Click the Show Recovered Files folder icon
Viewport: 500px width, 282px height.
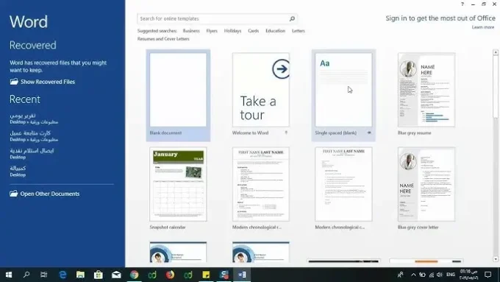point(14,82)
